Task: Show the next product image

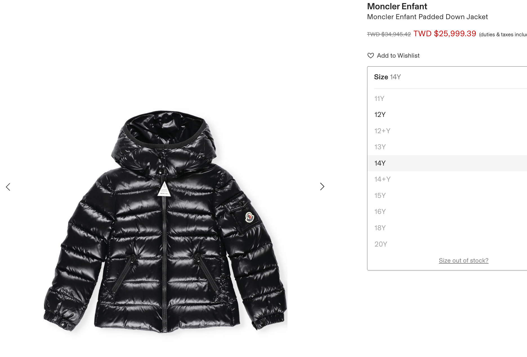Action: [322, 187]
